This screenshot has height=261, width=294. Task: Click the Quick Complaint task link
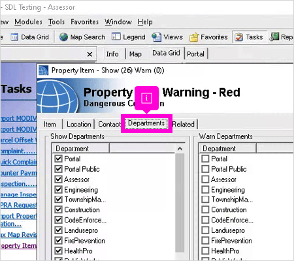(x=18, y=162)
